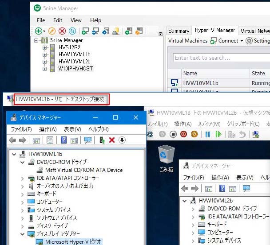The height and width of the screenshot is (245, 270).
Task: Click the window-with-orange-badge toolbar icon
Action: coord(139,31)
